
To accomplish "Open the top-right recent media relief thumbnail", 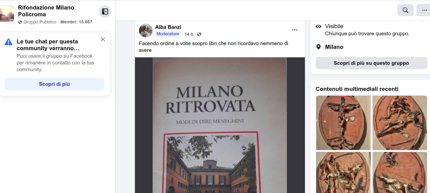I will [400, 123].
